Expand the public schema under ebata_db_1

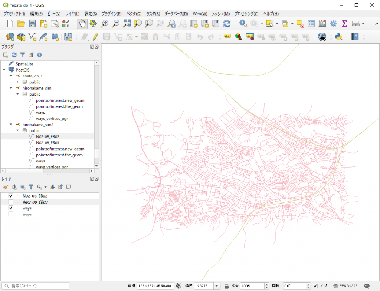pos(17,82)
